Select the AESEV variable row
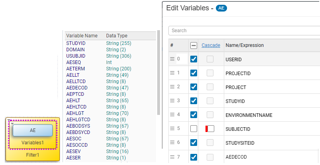 tap(110, 151)
